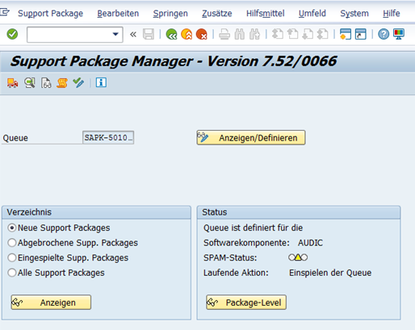Click the Print icon
The height and width of the screenshot is (330, 415).
(x=224, y=34)
